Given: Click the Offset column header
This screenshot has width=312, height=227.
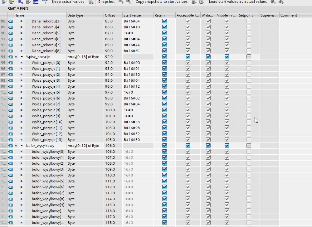Looking at the screenshot, I should [x=113, y=15].
